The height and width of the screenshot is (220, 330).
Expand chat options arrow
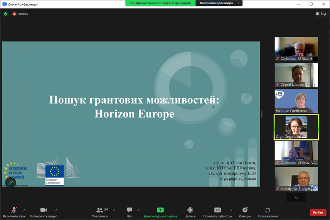coord(138,210)
